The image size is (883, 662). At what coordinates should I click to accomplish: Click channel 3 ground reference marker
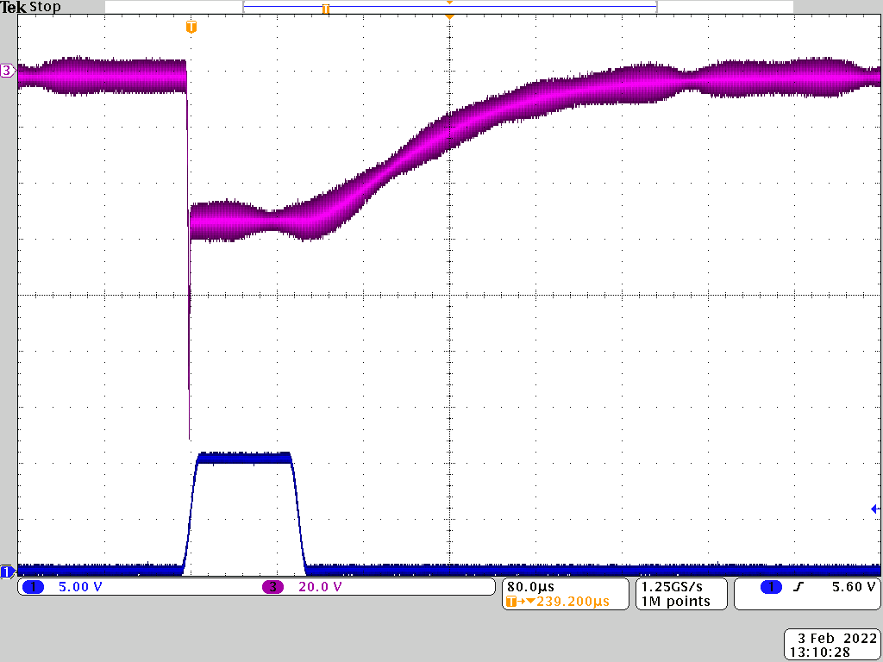tap(7, 71)
